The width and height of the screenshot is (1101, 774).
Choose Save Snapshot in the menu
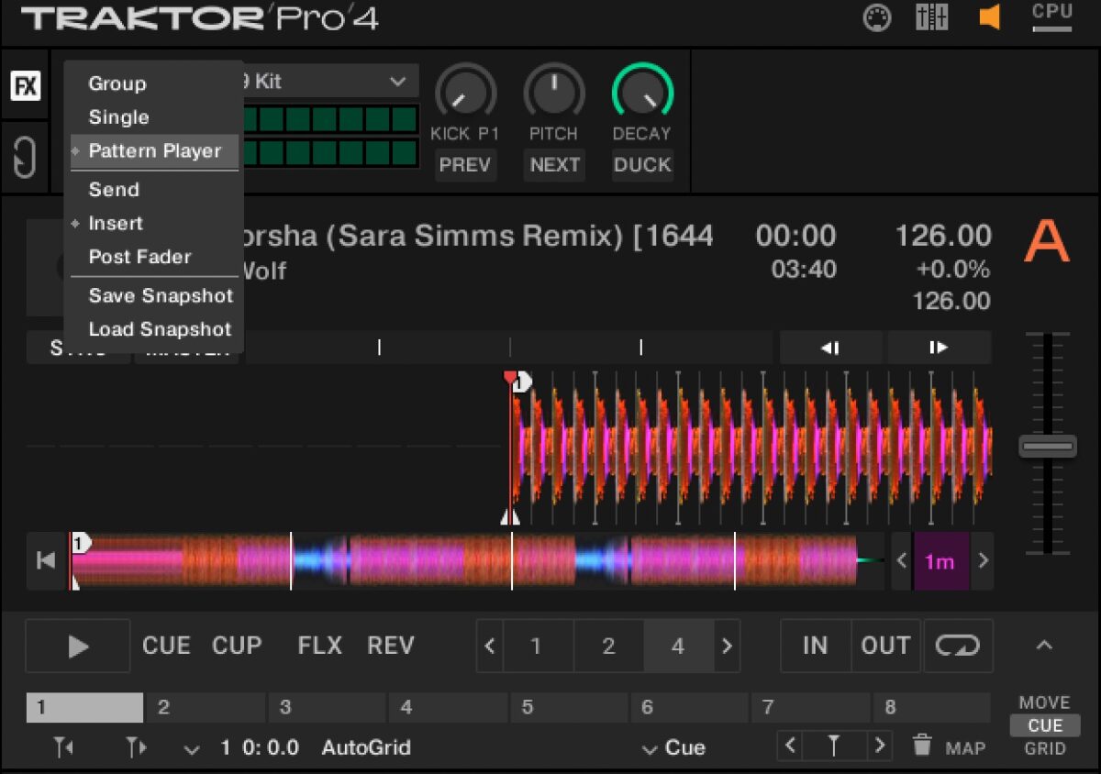click(x=161, y=295)
